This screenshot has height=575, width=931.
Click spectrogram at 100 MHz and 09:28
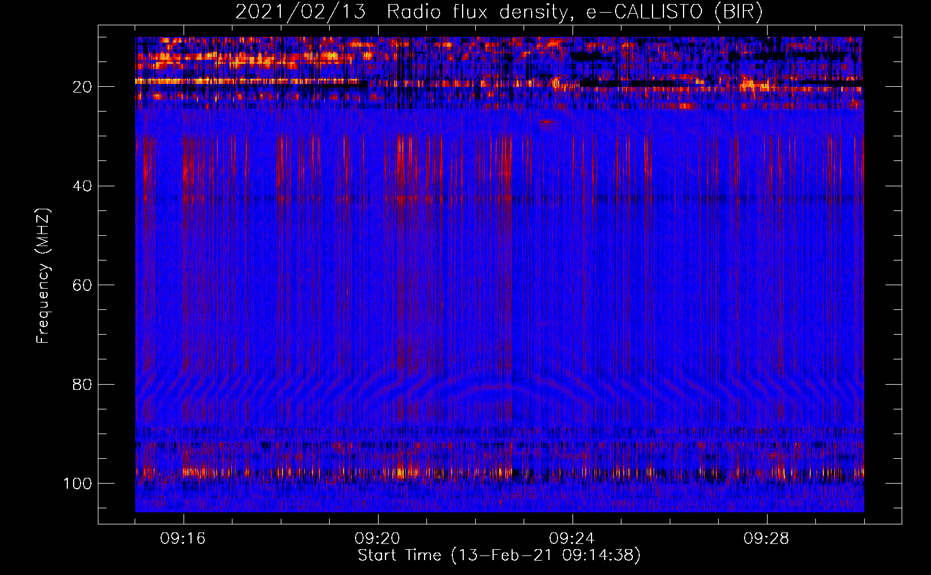coord(767,483)
